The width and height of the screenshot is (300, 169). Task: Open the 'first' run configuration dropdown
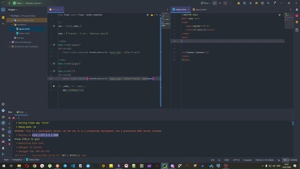[205, 3]
